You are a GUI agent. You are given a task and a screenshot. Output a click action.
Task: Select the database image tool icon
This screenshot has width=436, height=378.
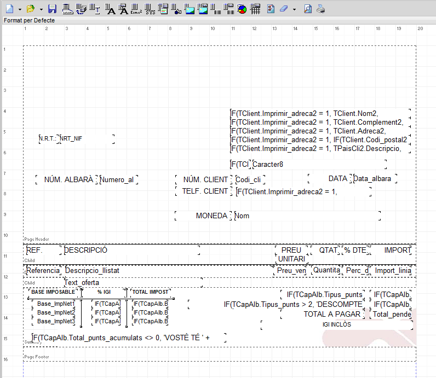point(203,9)
